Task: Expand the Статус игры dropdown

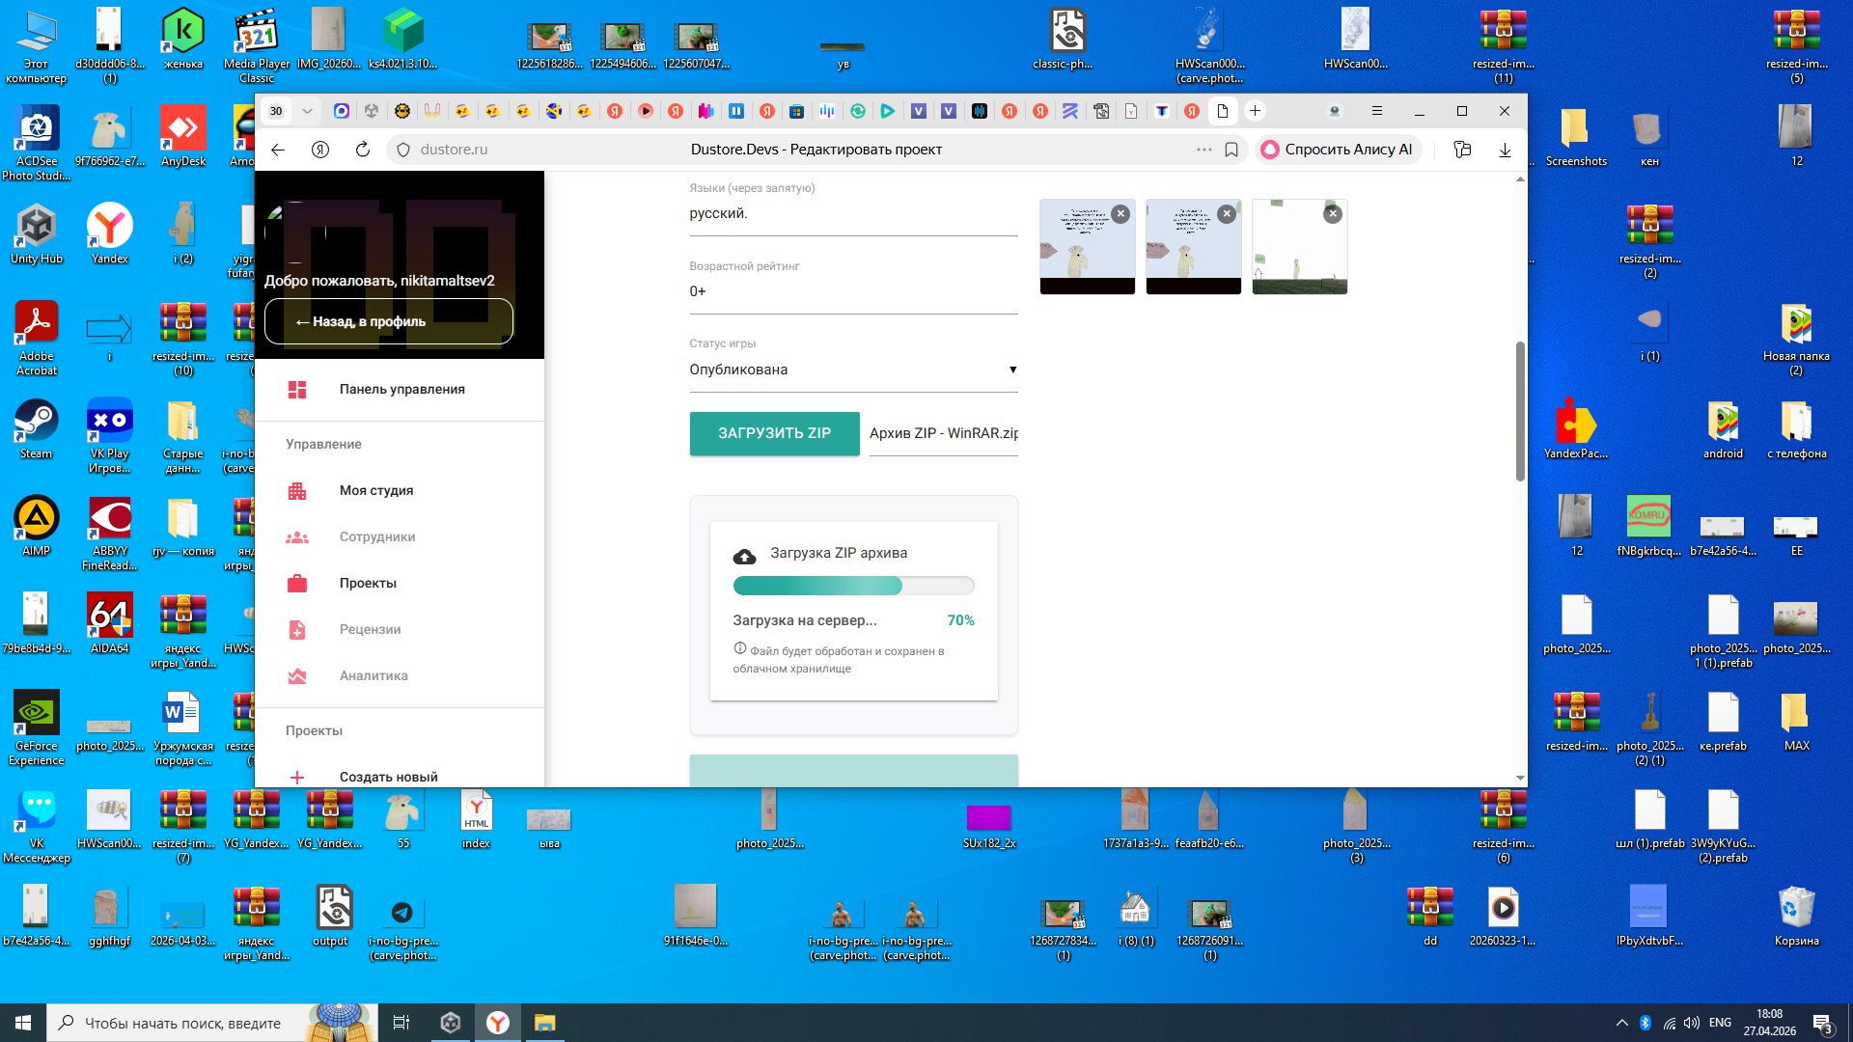Action: (853, 370)
